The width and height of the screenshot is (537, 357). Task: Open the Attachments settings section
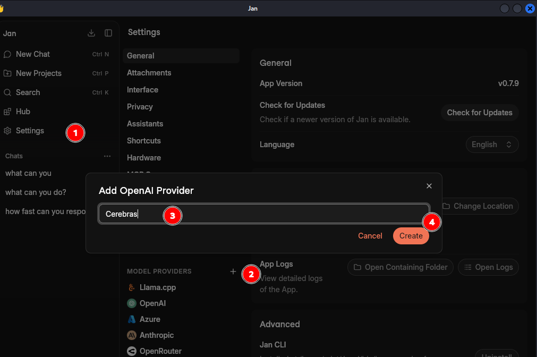181,73
